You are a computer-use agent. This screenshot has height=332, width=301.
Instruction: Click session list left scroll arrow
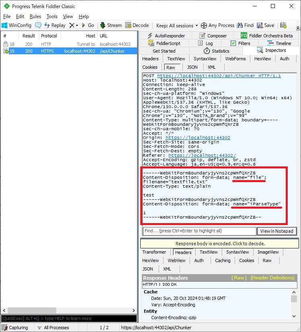click(x=4, y=310)
